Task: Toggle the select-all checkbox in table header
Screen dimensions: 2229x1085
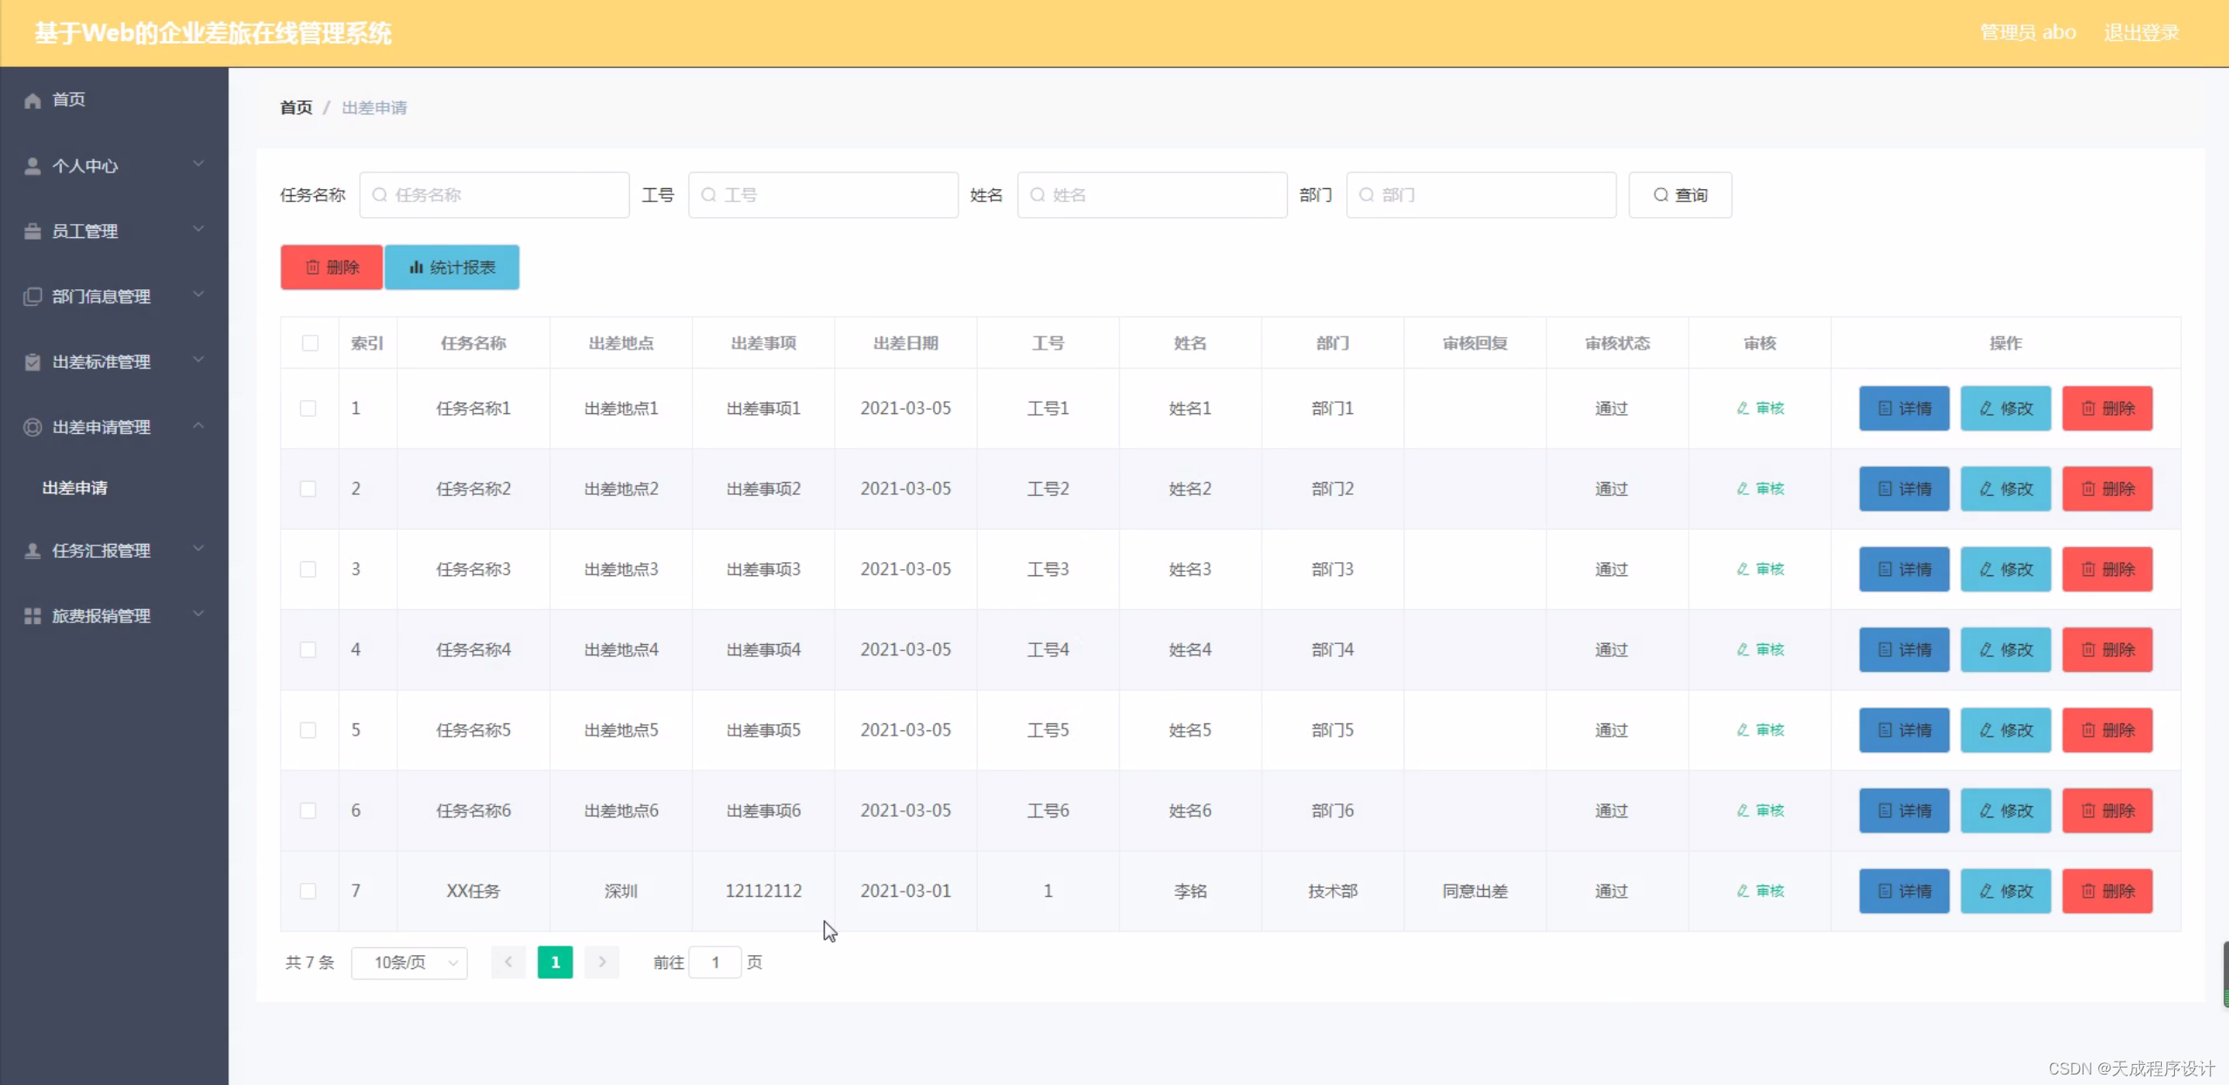Action: pyautogui.click(x=309, y=342)
